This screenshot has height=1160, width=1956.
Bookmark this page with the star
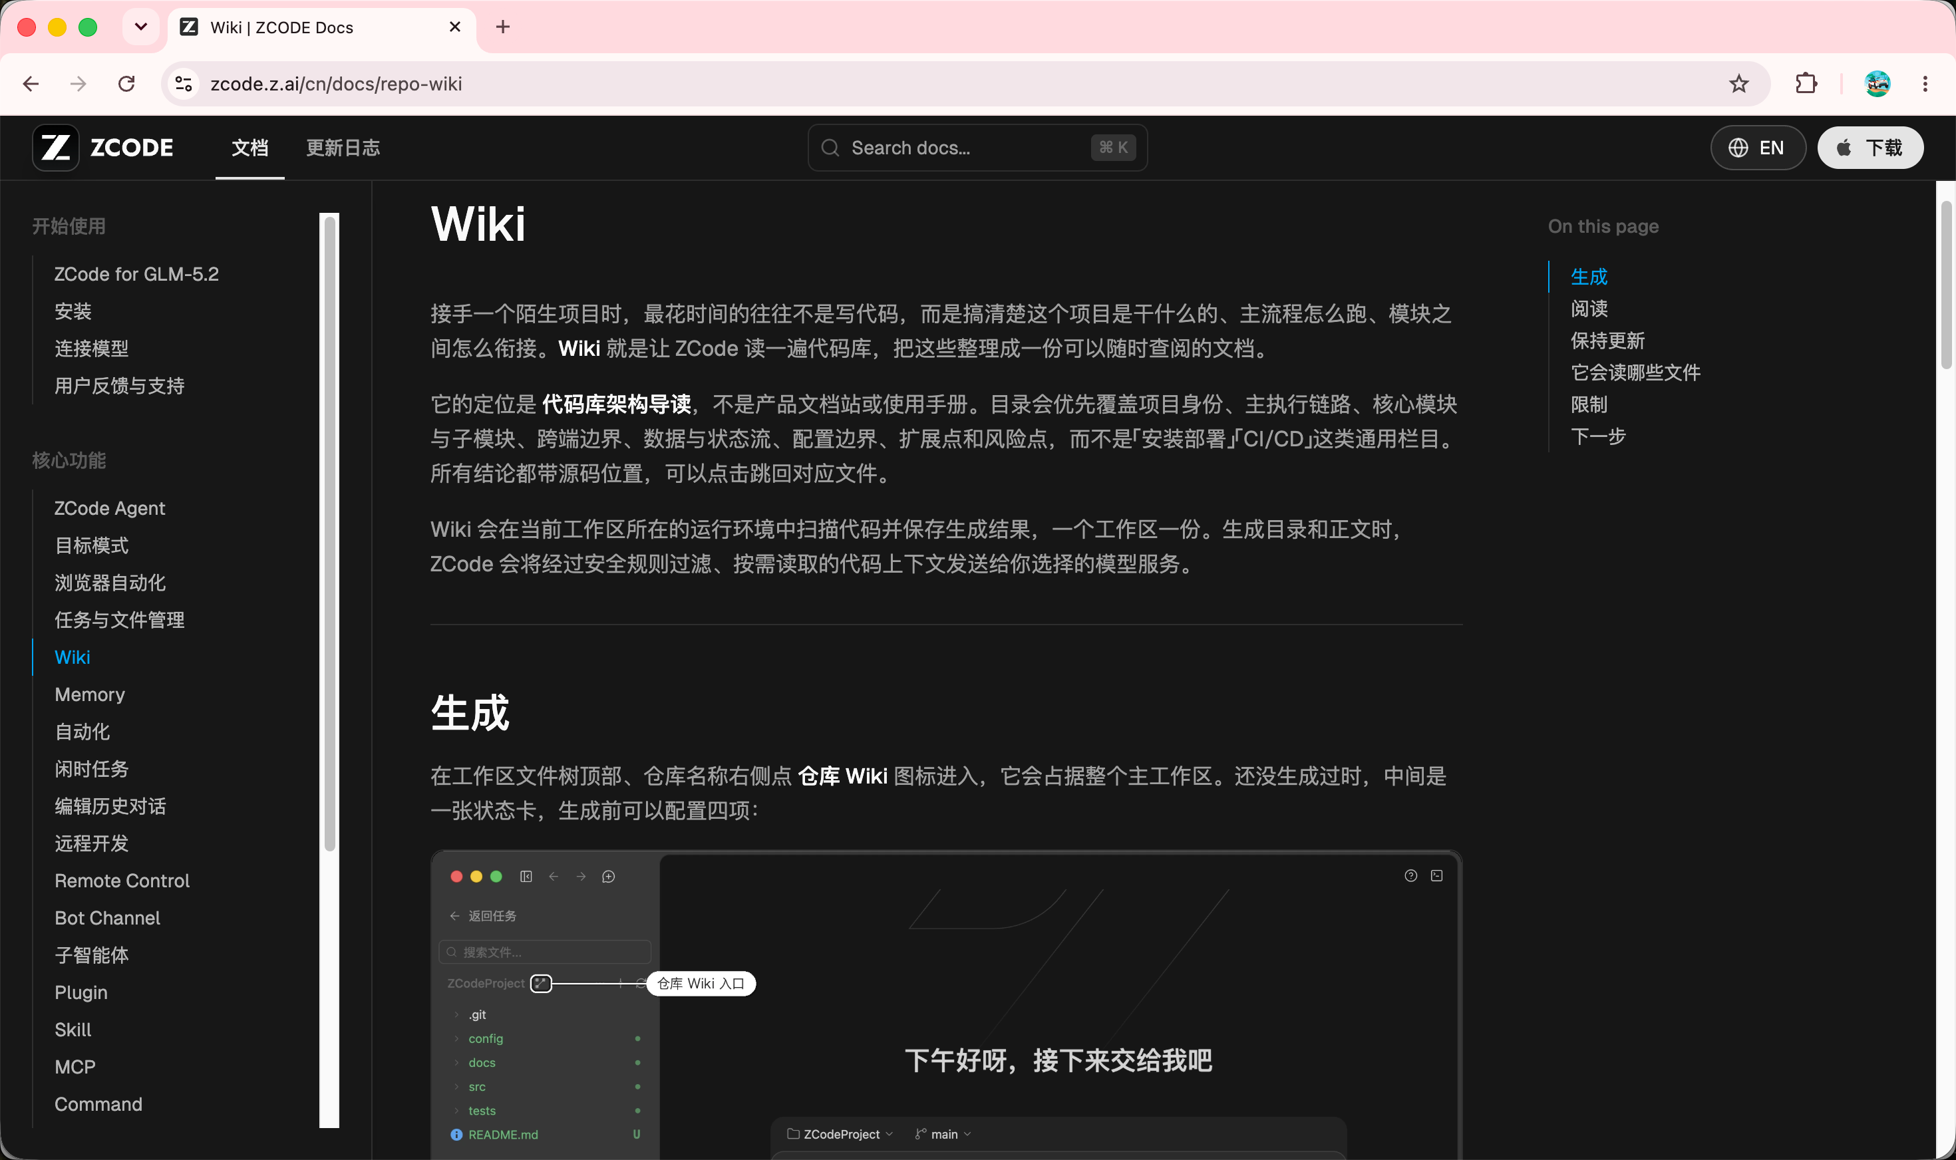tap(1738, 84)
